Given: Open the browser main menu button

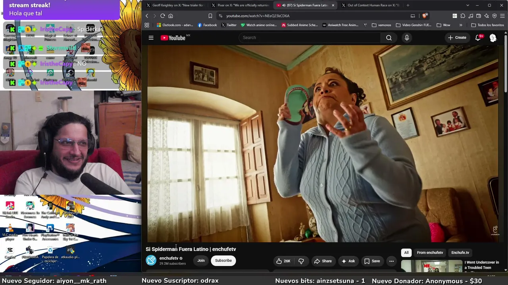Looking at the screenshot, I should tap(502, 16).
